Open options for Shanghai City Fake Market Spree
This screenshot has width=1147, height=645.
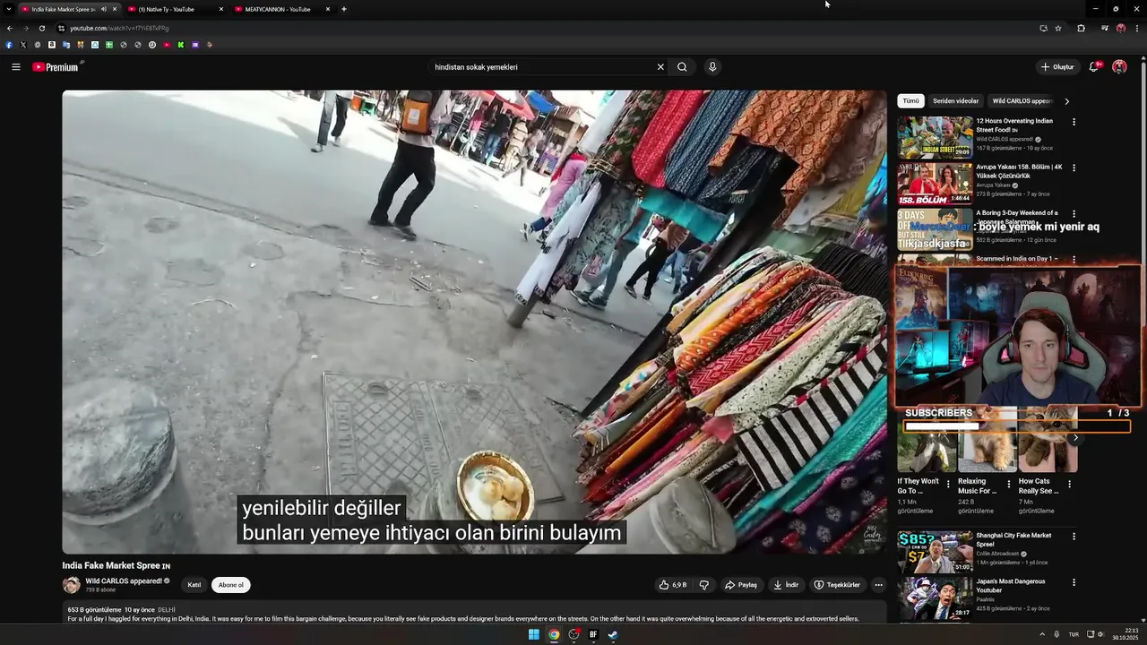(1074, 537)
